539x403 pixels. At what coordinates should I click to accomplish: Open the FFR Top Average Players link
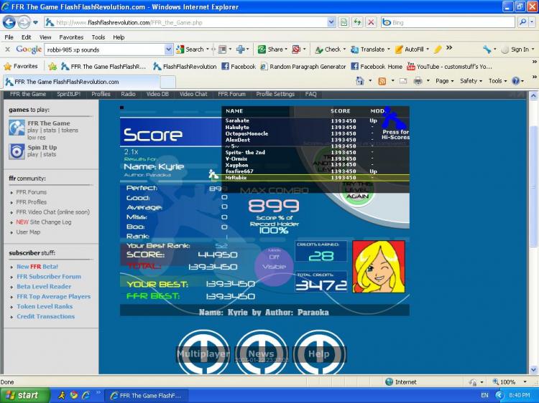[53, 296]
